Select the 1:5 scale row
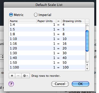 (47, 29)
